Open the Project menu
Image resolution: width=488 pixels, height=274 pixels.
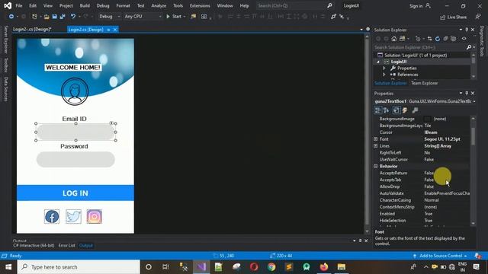tap(66, 5)
